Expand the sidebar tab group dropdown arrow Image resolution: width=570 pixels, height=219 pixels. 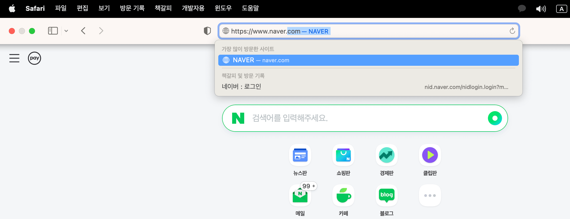tap(66, 31)
